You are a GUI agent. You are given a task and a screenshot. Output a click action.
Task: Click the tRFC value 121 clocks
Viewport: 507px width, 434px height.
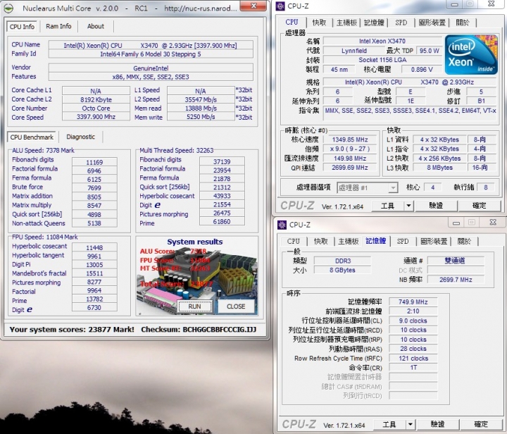(413, 359)
